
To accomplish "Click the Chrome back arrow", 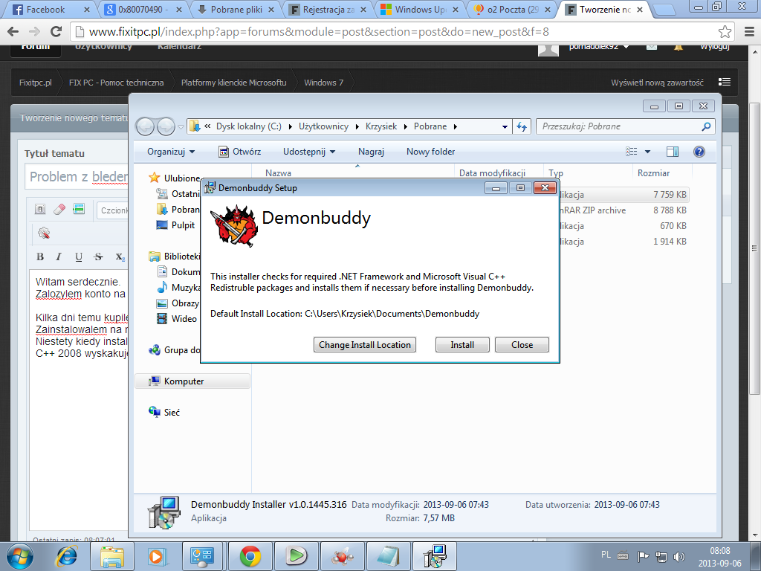I will click(13, 31).
